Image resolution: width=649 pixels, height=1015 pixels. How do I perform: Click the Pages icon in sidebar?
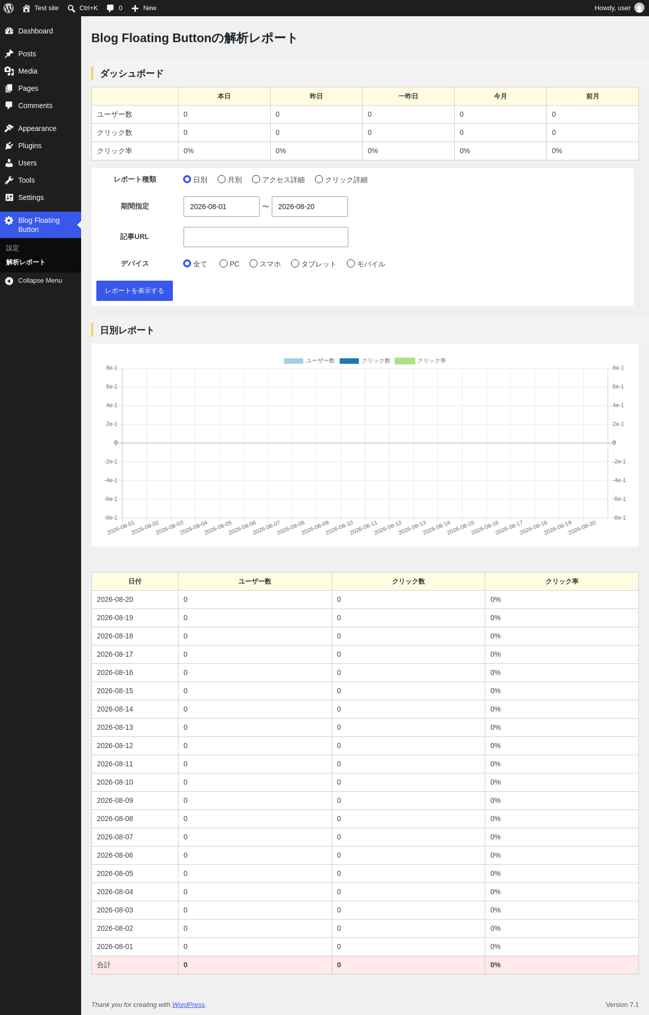pyautogui.click(x=9, y=88)
